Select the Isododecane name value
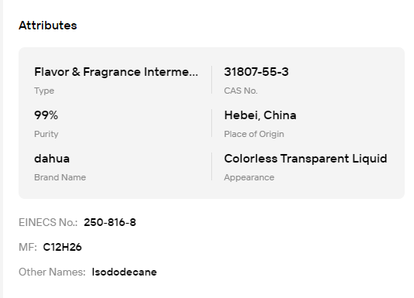The width and height of the screenshot is (414, 298). (125, 272)
